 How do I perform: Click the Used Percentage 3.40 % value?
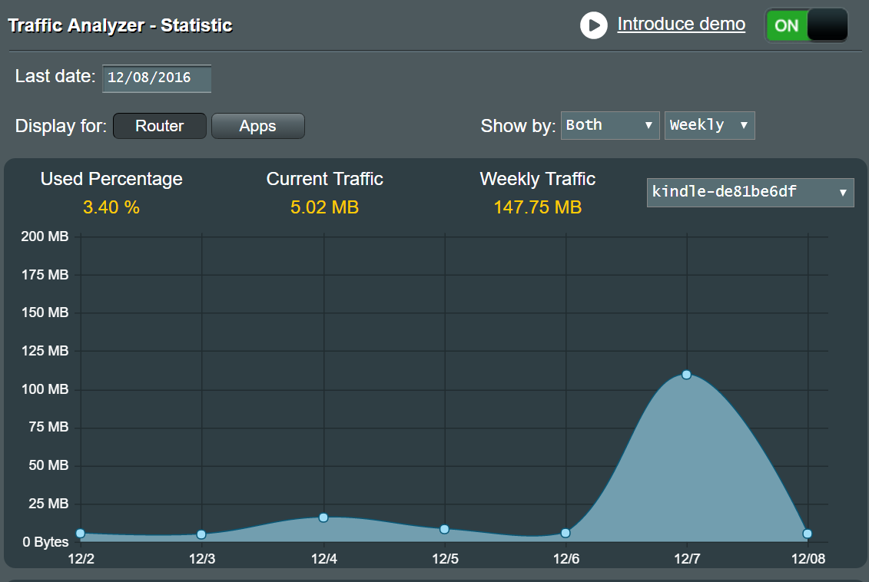pyautogui.click(x=111, y=207)
